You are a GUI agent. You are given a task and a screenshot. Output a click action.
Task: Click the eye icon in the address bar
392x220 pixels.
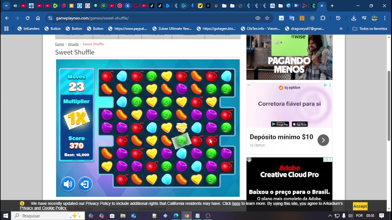click(258, 18)
